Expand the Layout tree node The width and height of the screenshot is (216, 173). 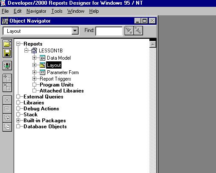coord(34,65)
